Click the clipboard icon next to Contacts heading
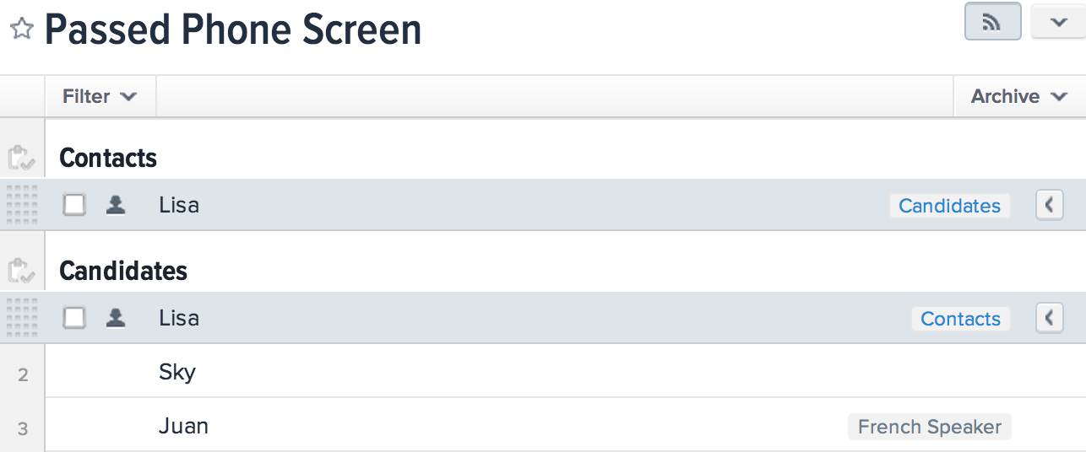Screen dimensions: 1086x452 point(21,158)
